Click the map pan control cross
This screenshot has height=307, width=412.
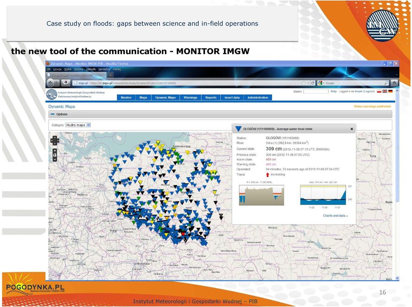[55, 141]
